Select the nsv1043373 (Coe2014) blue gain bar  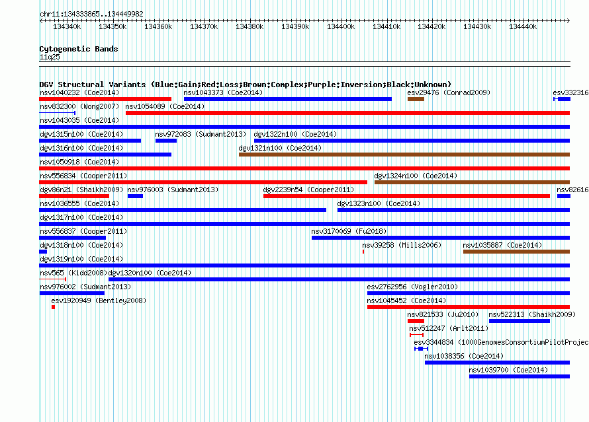pos(288,99)
